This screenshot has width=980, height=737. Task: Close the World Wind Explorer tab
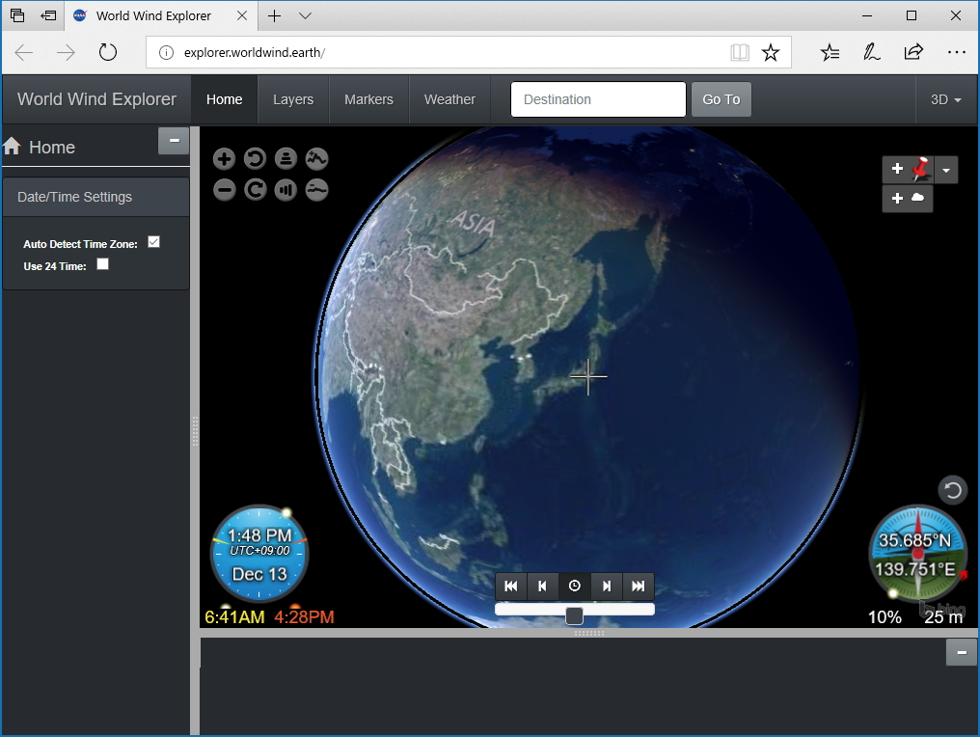tap(242, 15)
